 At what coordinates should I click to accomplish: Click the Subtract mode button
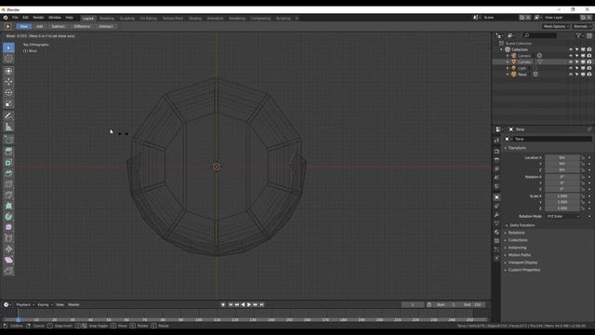pyautogui.click(x=58, y=27)
